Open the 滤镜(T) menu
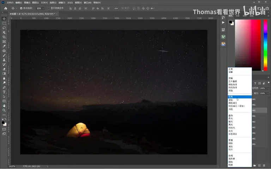The width and height of the screenshot is (271, 169). [x=62, y=2]
